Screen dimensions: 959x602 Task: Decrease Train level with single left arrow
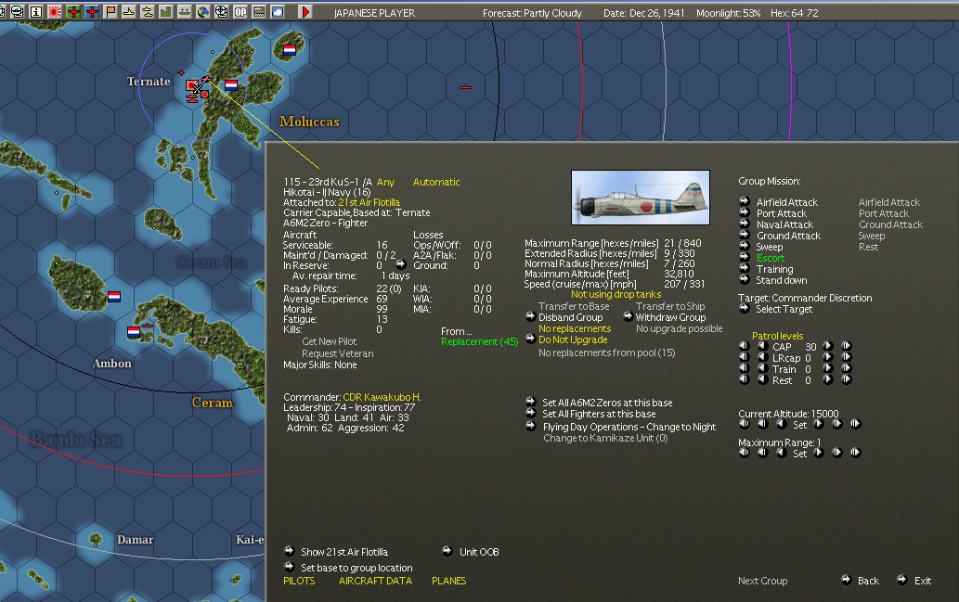click(x=763, y=368)
